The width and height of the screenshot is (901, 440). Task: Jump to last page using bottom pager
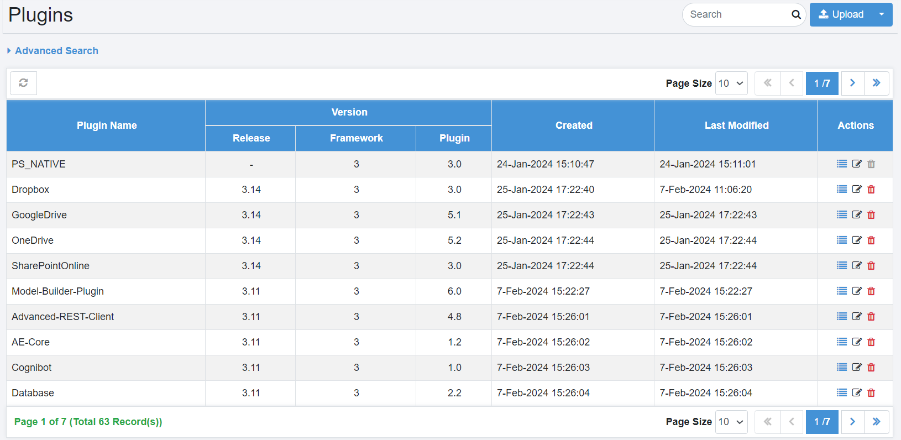point(877,422)
